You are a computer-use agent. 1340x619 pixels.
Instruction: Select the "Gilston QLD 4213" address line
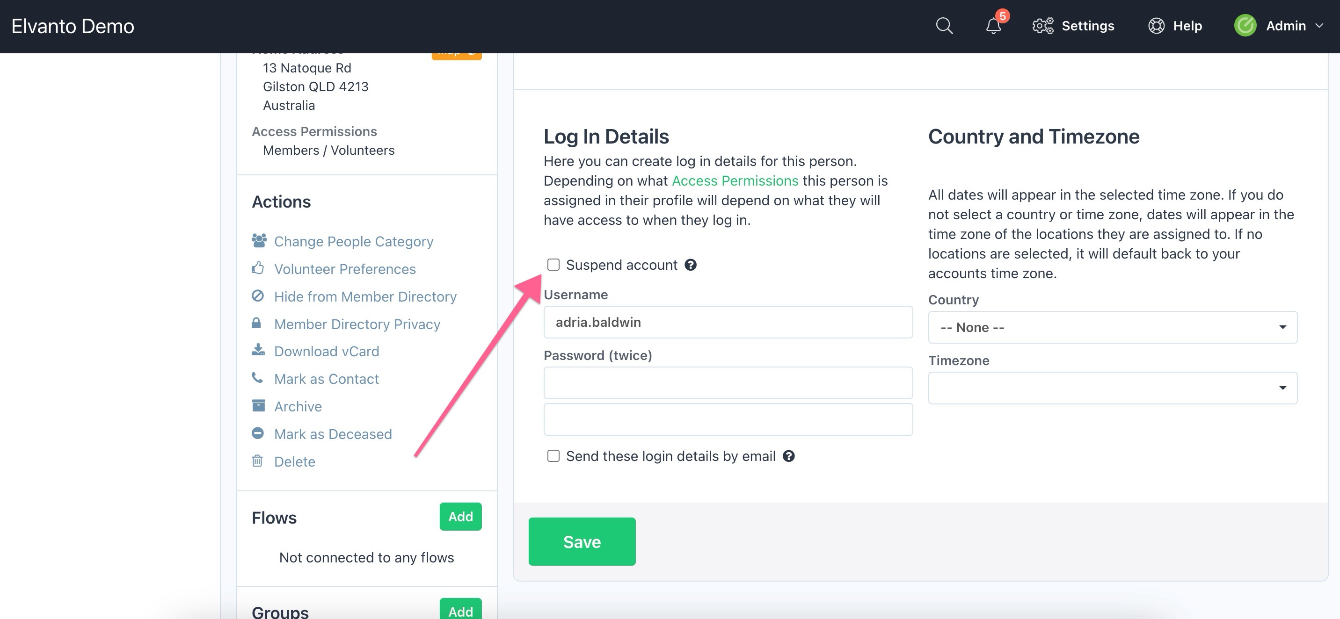[x=315, y=87]
